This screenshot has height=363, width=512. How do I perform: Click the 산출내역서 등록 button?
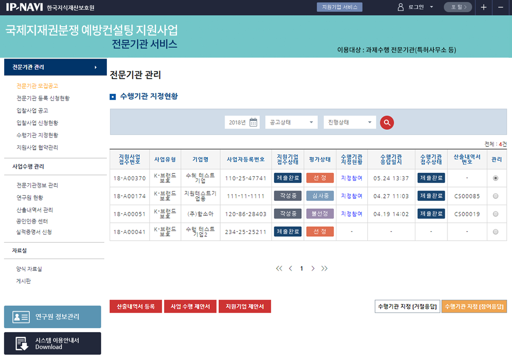[136, 307]
